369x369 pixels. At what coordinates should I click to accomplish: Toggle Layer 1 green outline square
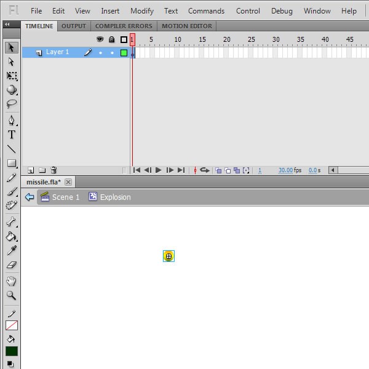(x=124, y=53)
